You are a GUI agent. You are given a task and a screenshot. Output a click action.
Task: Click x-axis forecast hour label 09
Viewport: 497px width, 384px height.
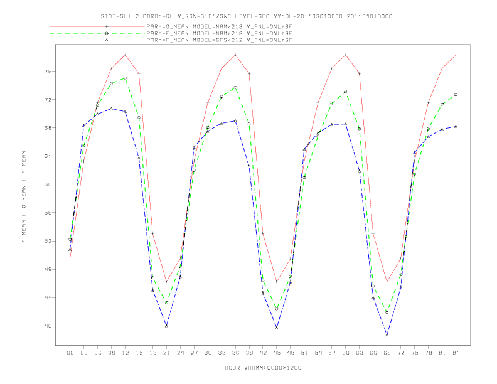coord(111,353)
